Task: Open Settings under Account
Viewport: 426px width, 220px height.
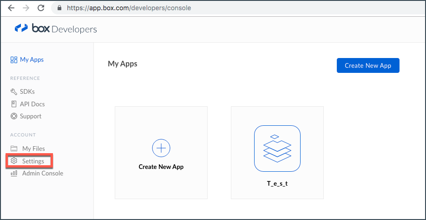Action: point(33,161)
